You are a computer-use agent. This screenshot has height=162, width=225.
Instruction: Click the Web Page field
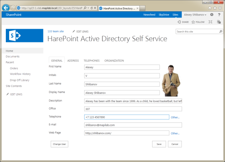(x=127, y=133)
